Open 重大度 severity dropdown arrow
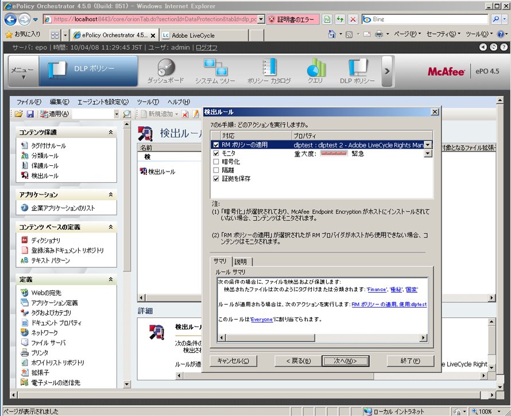Image resolution: width=511 pixels, height=416 pixels. tap(428, 153)
